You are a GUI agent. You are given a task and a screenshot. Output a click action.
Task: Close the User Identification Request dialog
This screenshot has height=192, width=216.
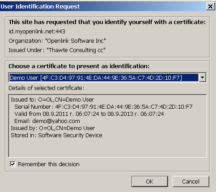(210, 6)
